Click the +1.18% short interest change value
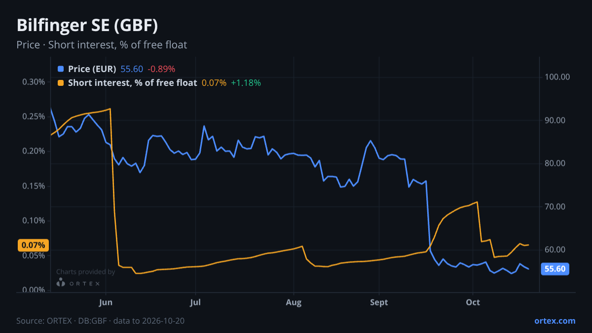The height and width of the screenshot is (333, 592). [x=246, y=83]
